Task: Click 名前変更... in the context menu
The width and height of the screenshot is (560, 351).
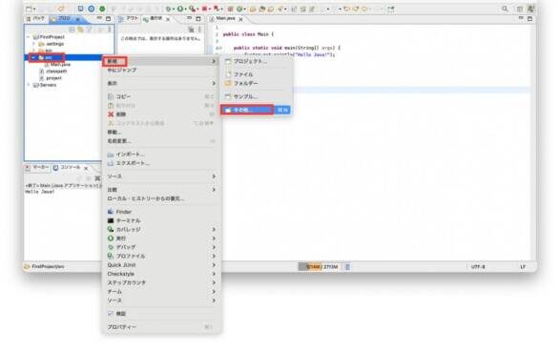Action: 161,141
